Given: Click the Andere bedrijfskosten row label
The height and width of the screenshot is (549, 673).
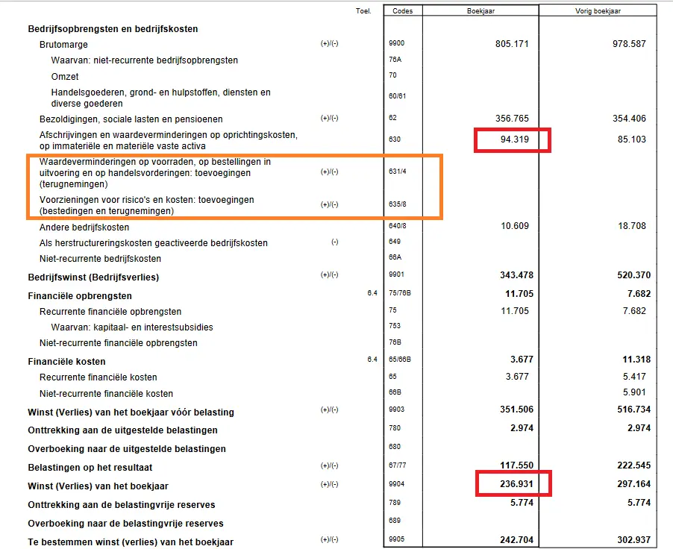Looking at the screenshot, I should click(x=84, y=228).
